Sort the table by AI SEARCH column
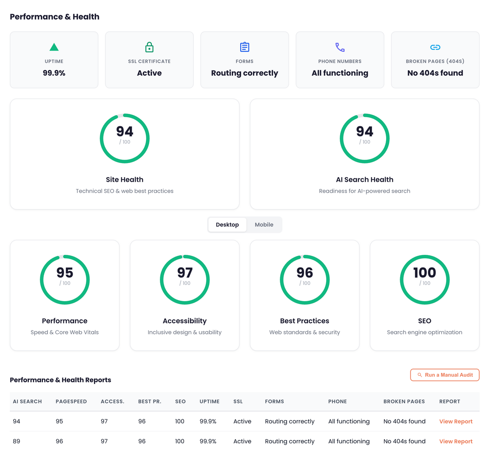Viewport: 489px width, 451px height. 27,401
